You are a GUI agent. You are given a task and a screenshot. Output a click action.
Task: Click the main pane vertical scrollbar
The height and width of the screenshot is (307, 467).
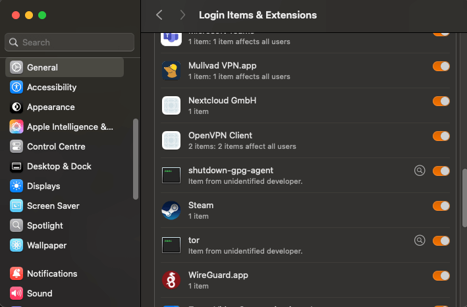tap(464, 198)
